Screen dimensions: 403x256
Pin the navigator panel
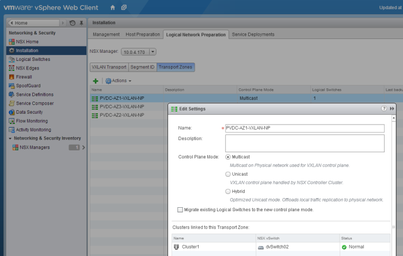coord(81,23)
